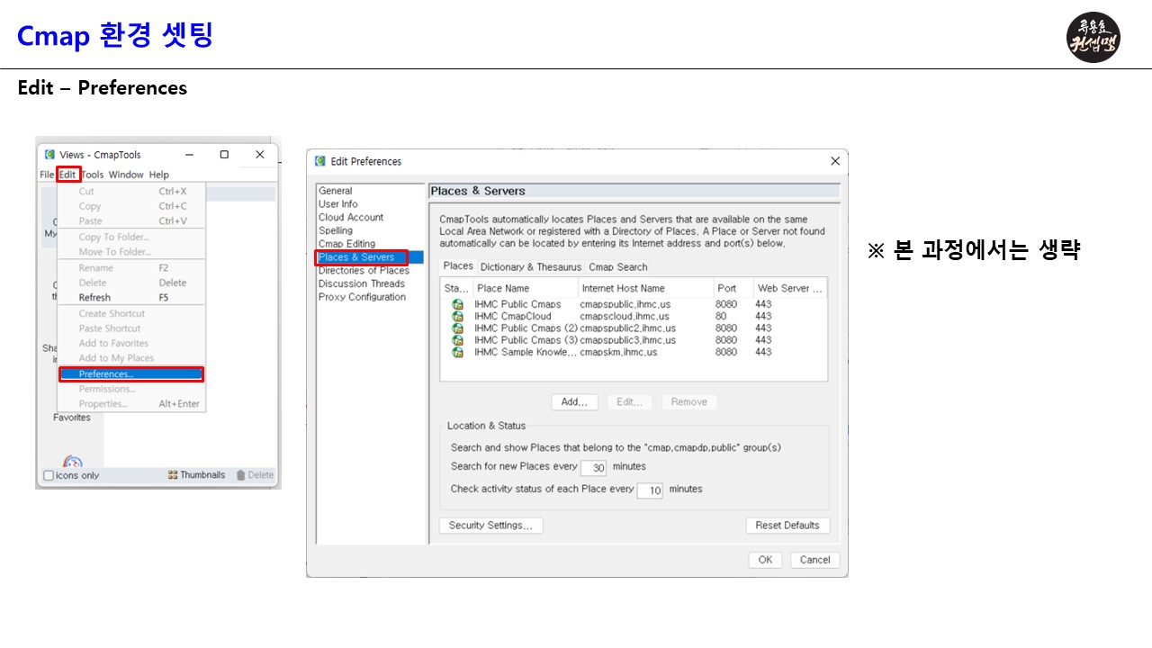Click the Web Server column header
This screenshot has height=648, width=1152.
click(789, 288)
